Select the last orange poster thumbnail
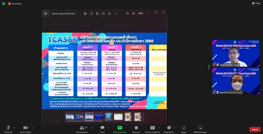 138,117
